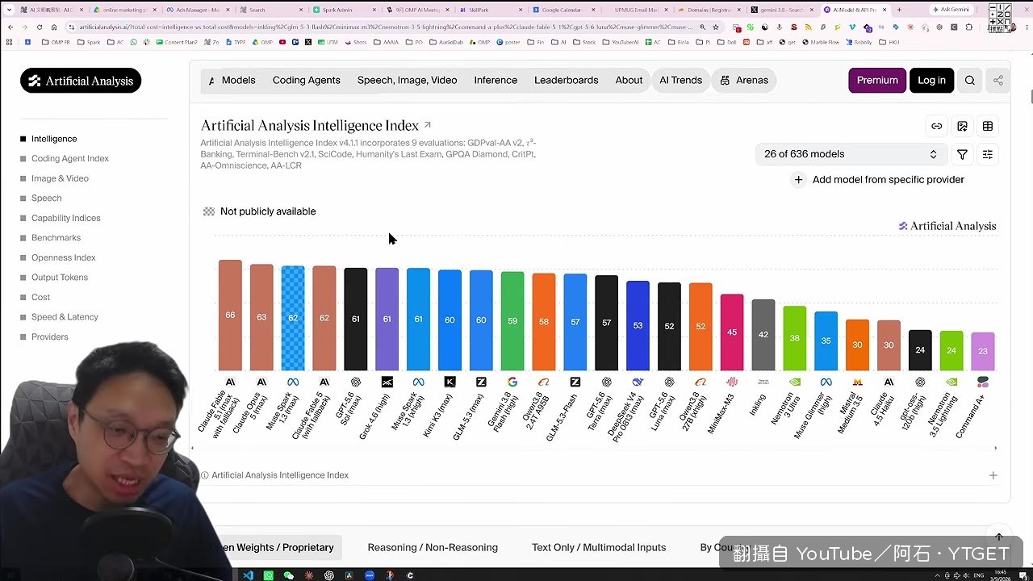This screenshot has width=1033, height=581.
Task: Go to Leaderboards in top navigation
Action: tap(567, 80)
